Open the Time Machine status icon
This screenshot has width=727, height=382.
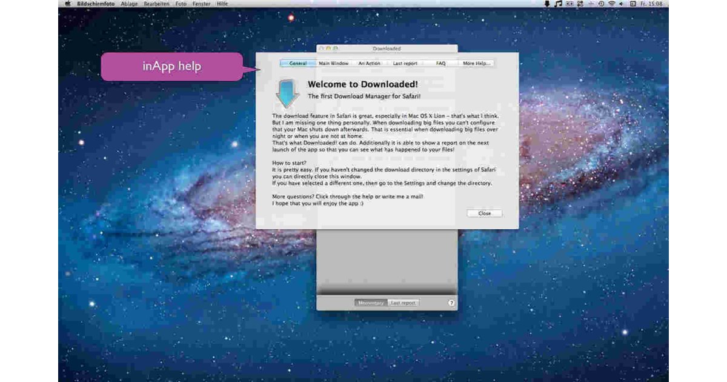click(600, 4)
